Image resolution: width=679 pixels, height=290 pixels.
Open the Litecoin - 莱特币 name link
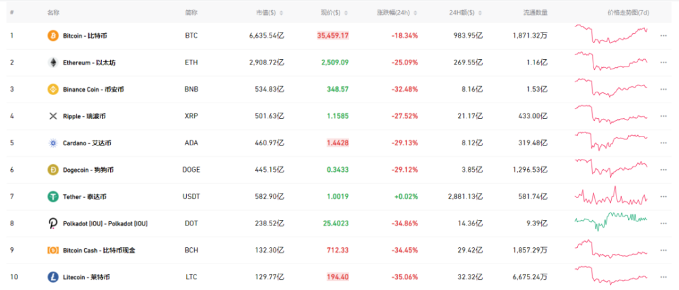point(86,278)
